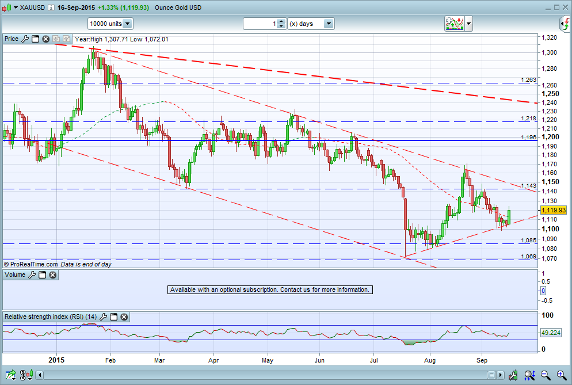Click the subscription information message button
This screenshot has height=385, width=572.
tap(270, 289)
